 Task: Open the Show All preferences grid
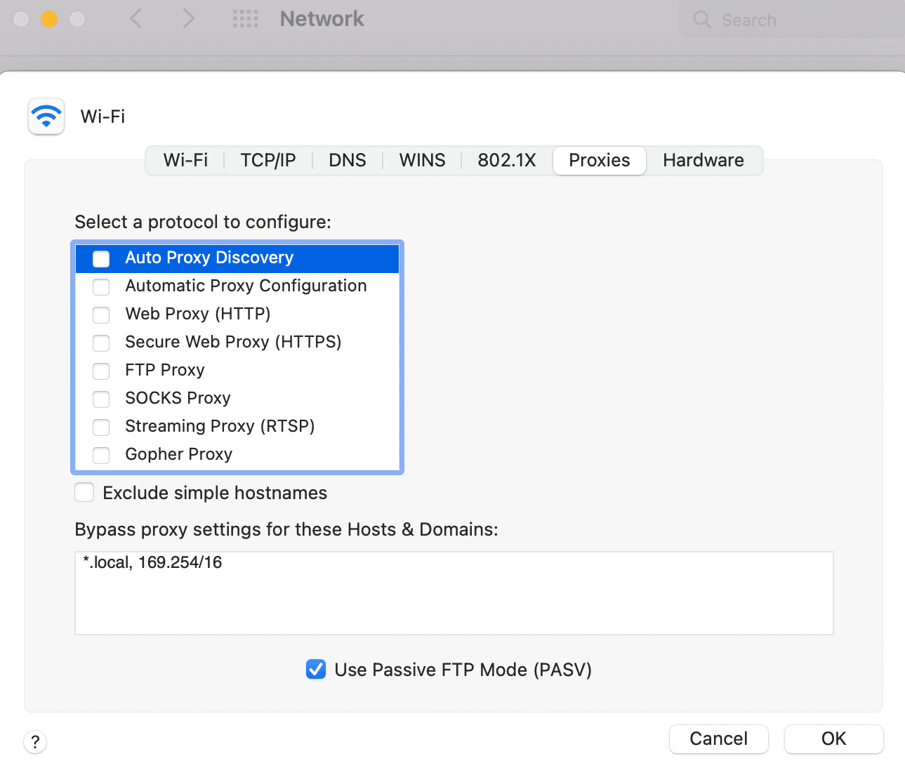click(x=245, y=19)
